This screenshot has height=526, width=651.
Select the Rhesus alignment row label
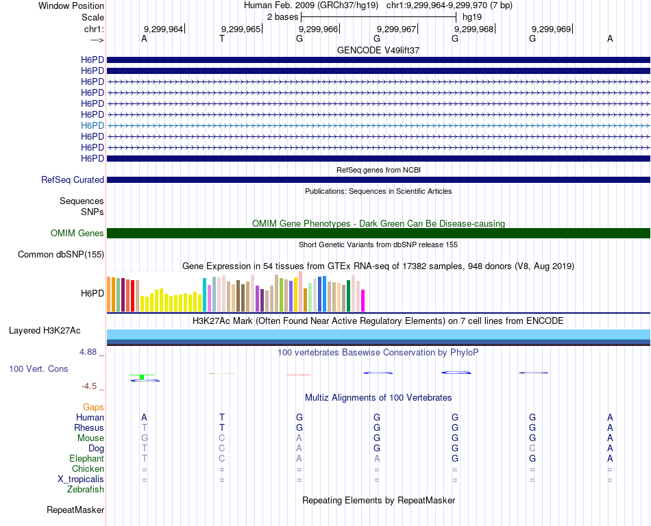click(x=89, y=428)
